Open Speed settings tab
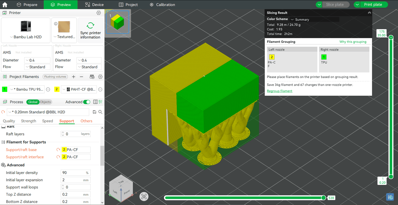398x205 pixels. point(48,121)
